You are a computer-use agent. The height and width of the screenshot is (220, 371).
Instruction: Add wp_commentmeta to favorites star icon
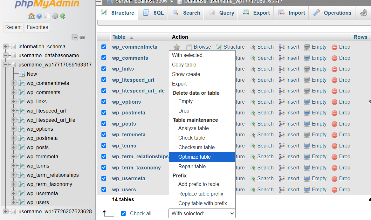pyautogui.click(x=177, y=47)
